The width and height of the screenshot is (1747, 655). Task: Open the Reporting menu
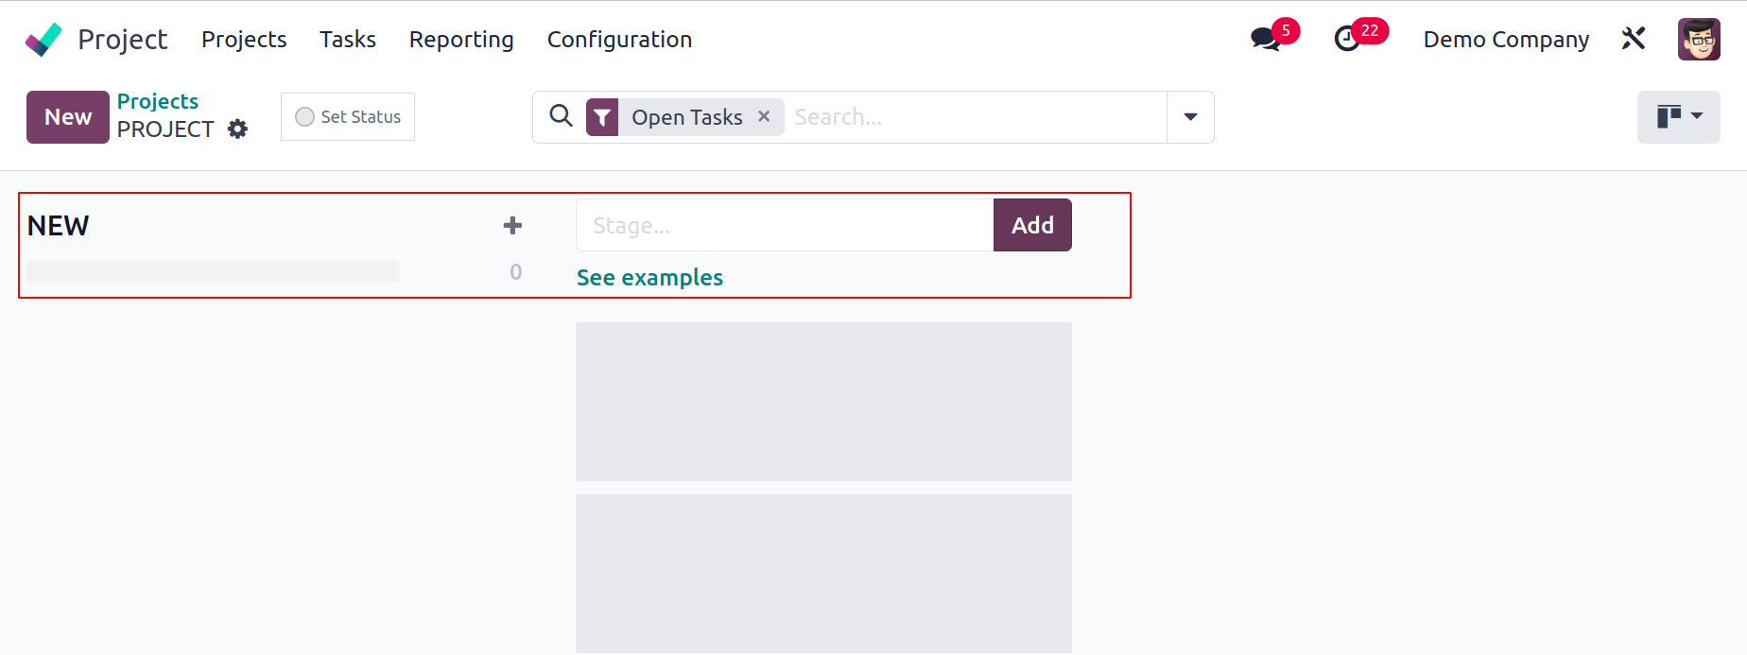(x=461, y=40)
